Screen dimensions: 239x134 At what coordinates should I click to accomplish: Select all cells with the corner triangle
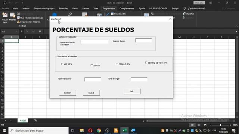(x=3, y=37)
